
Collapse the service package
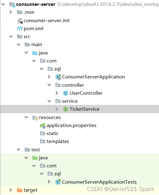49,101
